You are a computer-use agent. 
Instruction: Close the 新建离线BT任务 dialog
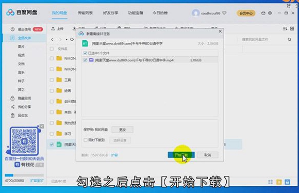(220, 31)
